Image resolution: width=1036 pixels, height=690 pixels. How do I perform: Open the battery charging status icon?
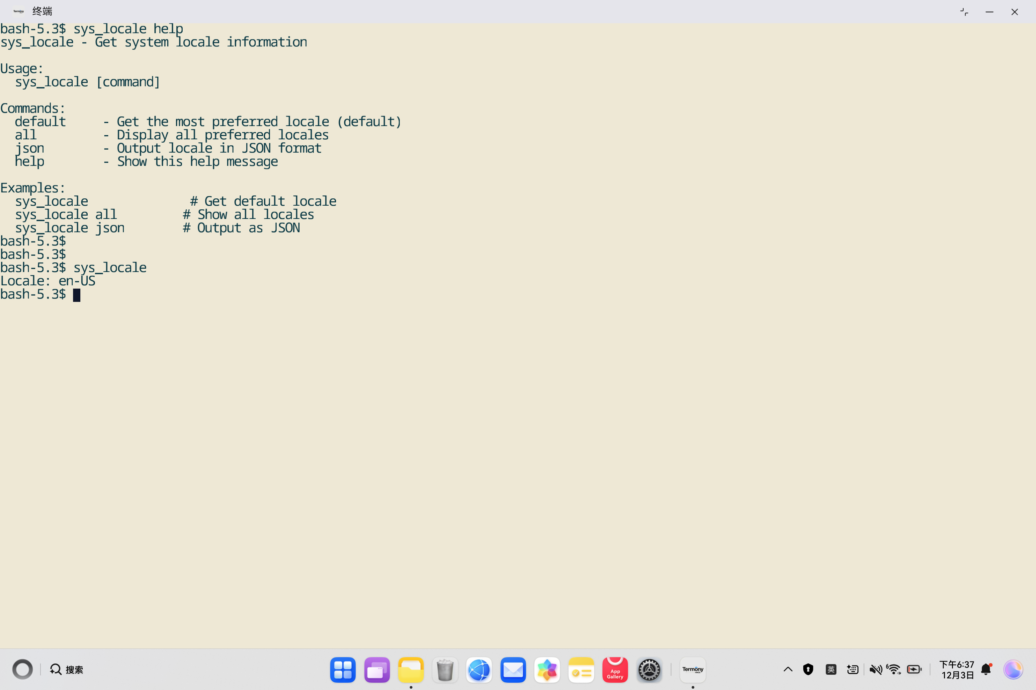(x=914, y=670)
